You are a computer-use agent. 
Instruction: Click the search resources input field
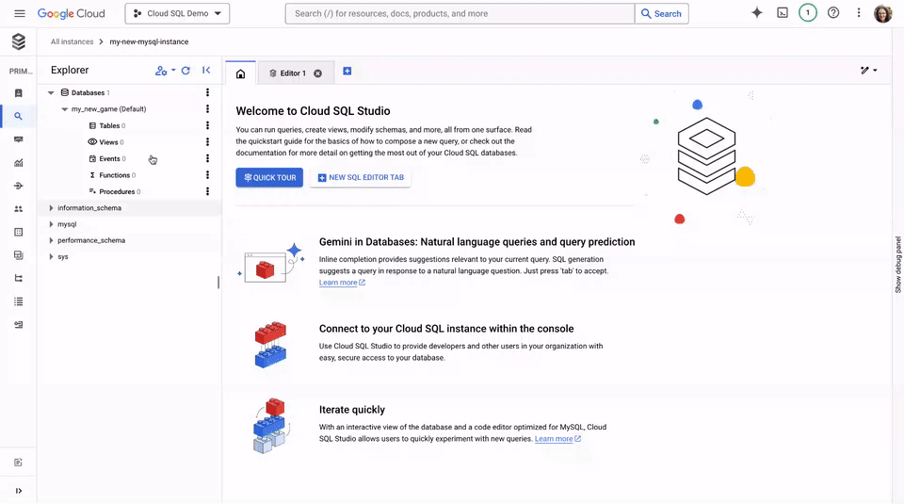tap(461, 14)
